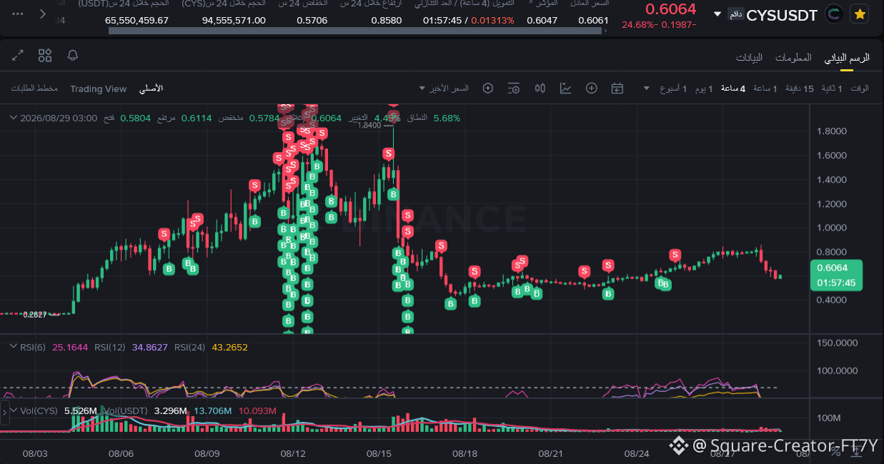Open more intervals dropdown arrow
Image resolution: width=884 pixels, height=464 pixels.
coord(646,89)
